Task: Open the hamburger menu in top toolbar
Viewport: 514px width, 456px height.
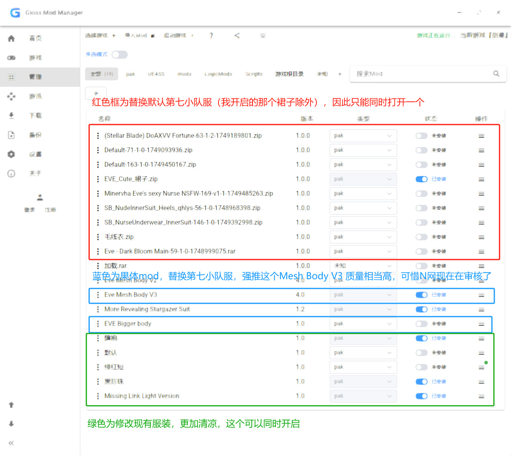Action: [x=263, y=36]
